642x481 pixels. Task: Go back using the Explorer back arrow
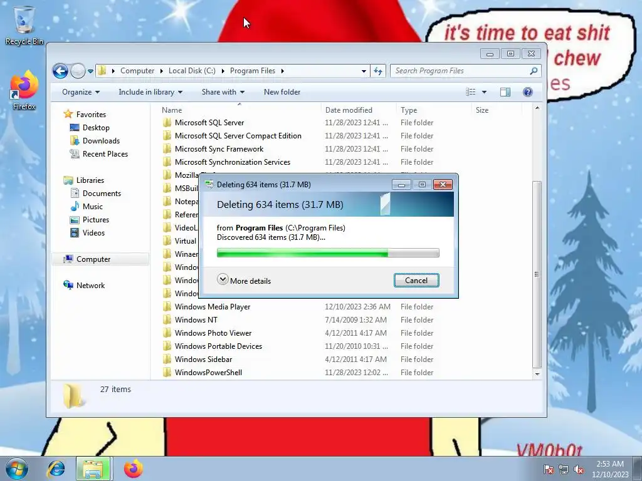(x=60, y=71)
